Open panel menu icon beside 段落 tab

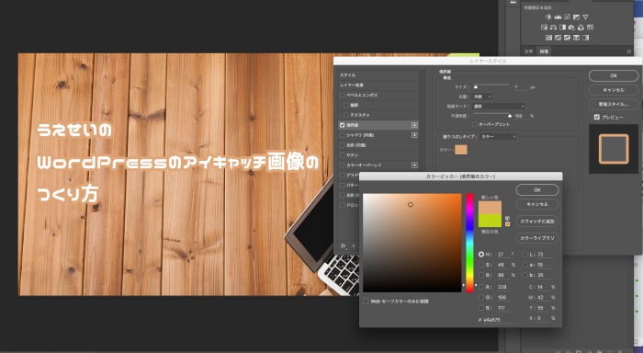coord(629,51)
